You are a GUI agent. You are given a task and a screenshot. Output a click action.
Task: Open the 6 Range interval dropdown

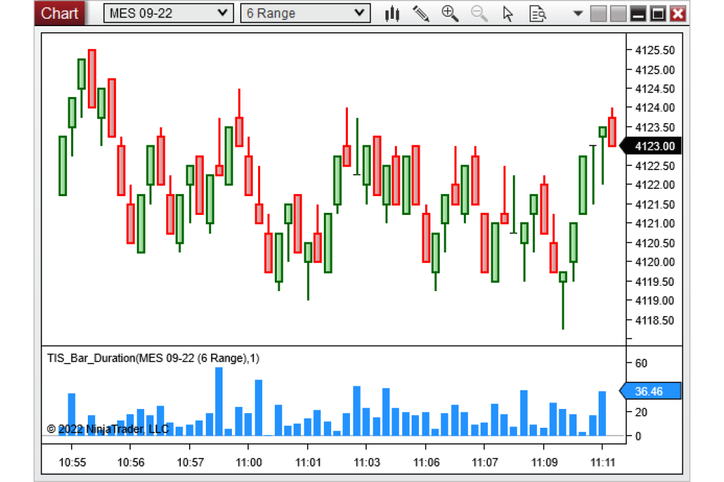305,13
